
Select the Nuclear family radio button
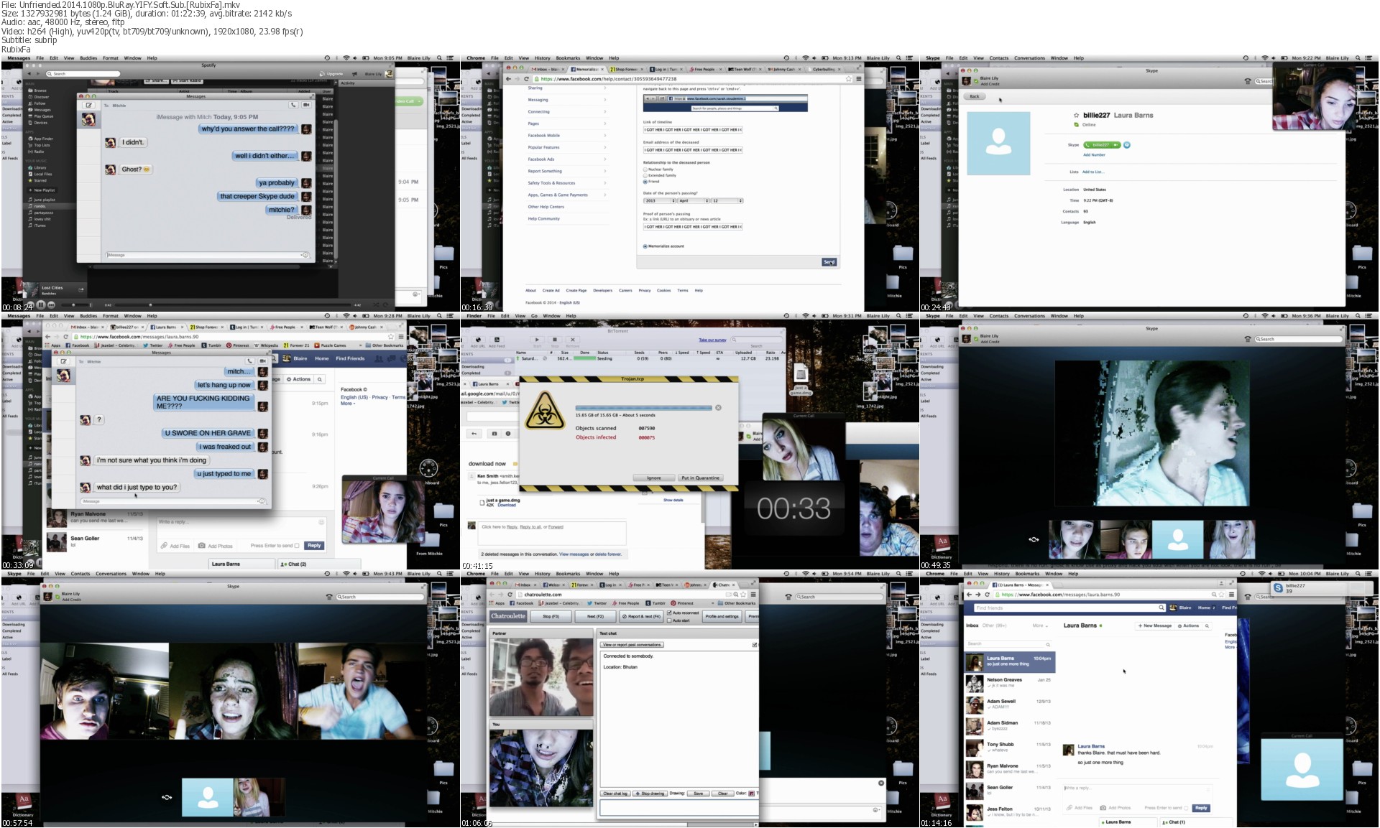(x=645, y=169)
